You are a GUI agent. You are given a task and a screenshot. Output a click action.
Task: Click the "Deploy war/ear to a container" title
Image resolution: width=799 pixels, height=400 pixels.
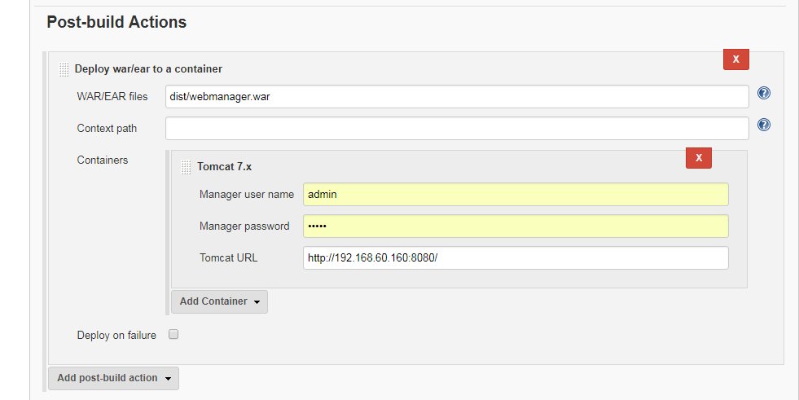click(x=148, y=69)
